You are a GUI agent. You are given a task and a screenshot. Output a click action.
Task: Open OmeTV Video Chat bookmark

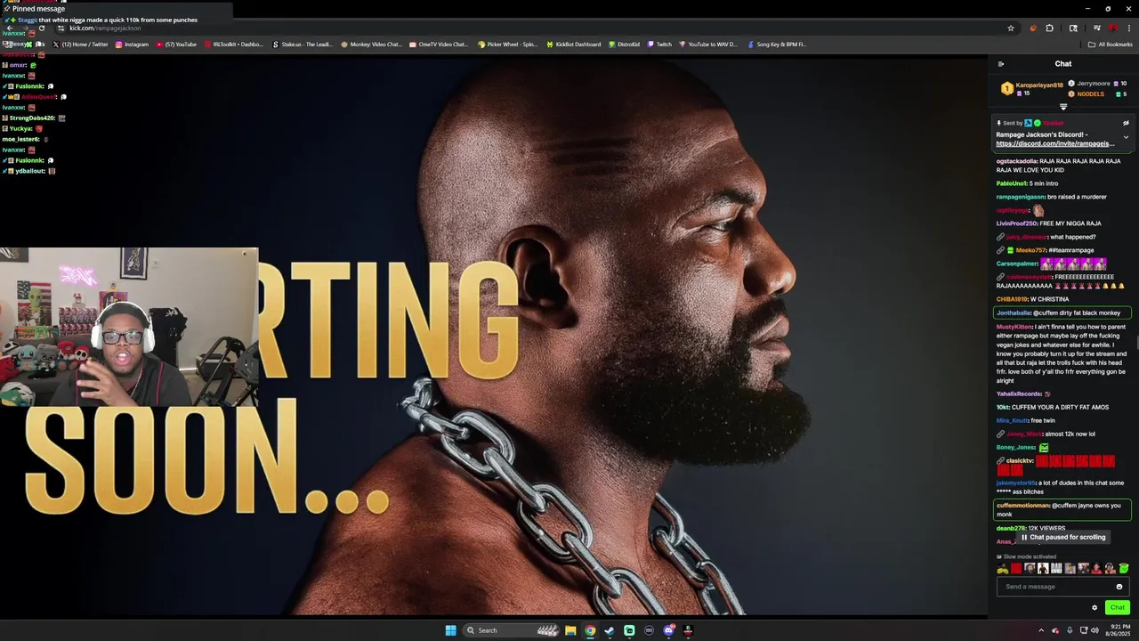pyautogui.click(x=439, y=45)
